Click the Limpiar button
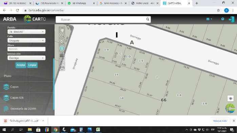This screenshot has width=237, height=133. click(x=32, y=65)
